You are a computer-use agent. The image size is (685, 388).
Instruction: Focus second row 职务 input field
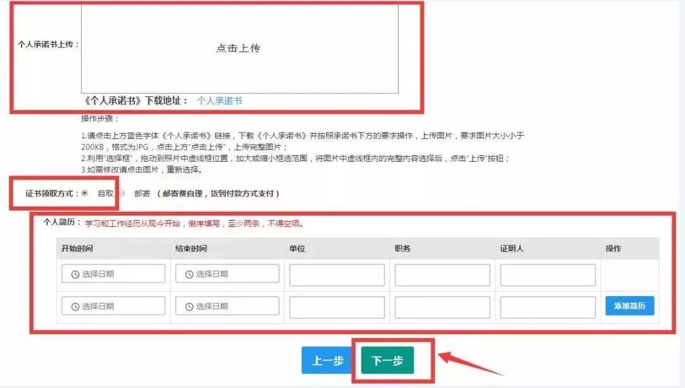[442, 307]
